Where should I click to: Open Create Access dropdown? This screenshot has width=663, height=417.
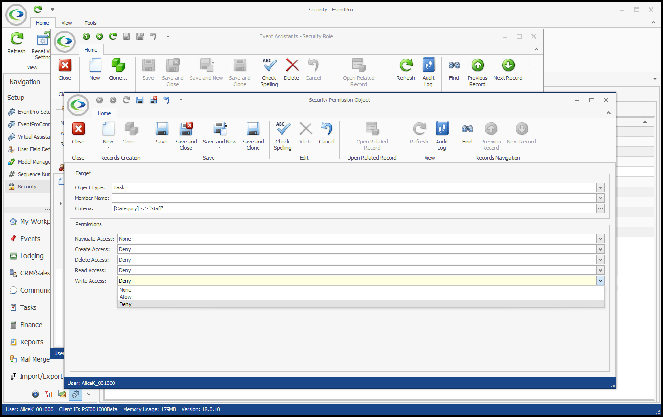click(x=600, y=249)
